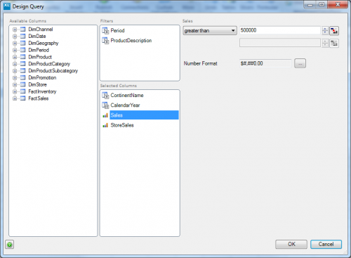This screenshot has height=258, width=351.
Task: Click the FactSales table icon
Action: pos(22,98)
